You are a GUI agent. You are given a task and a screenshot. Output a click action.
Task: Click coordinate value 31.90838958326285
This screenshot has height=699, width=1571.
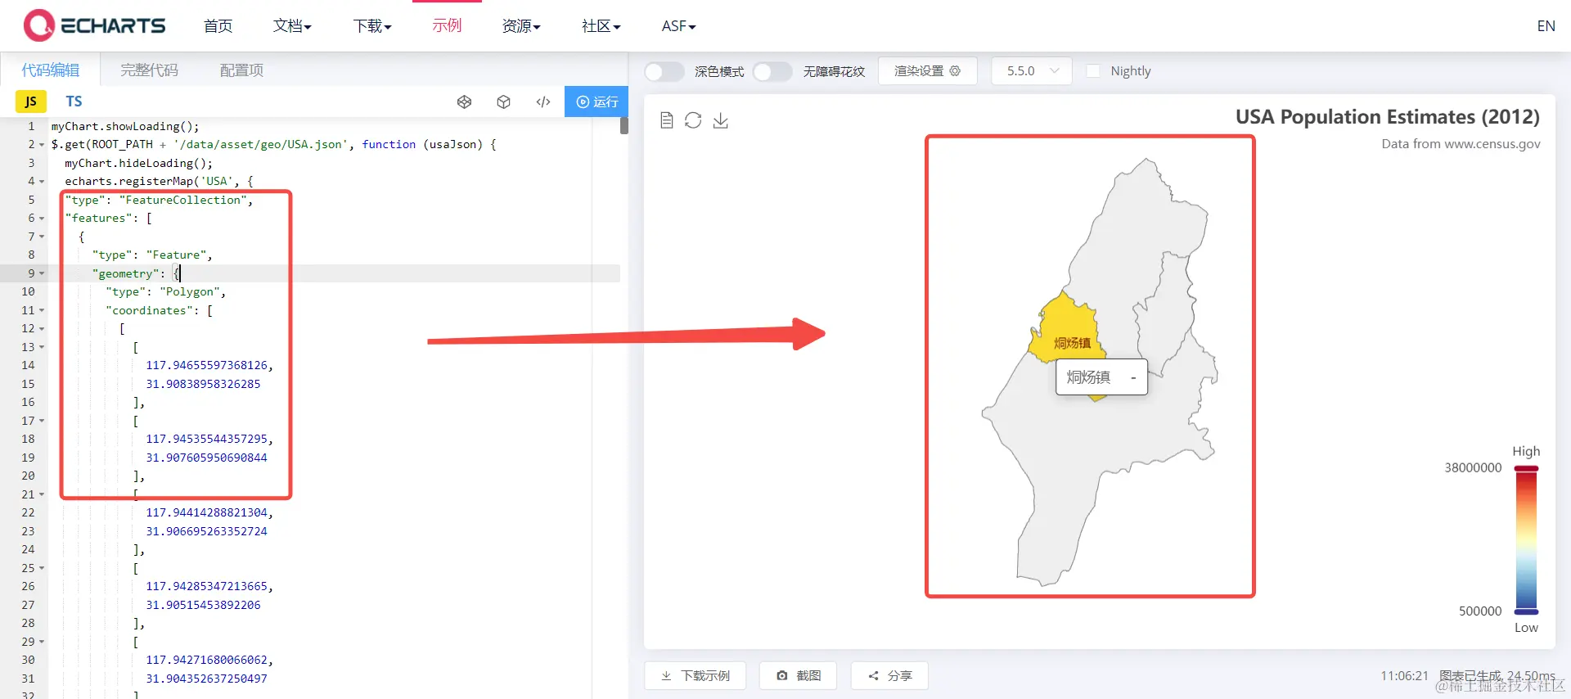tap(203, 384)
